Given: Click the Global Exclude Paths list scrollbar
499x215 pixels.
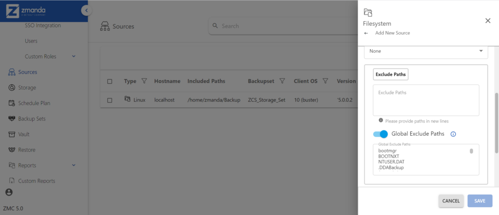Looking at the screenshot, I should coord(471,151).
